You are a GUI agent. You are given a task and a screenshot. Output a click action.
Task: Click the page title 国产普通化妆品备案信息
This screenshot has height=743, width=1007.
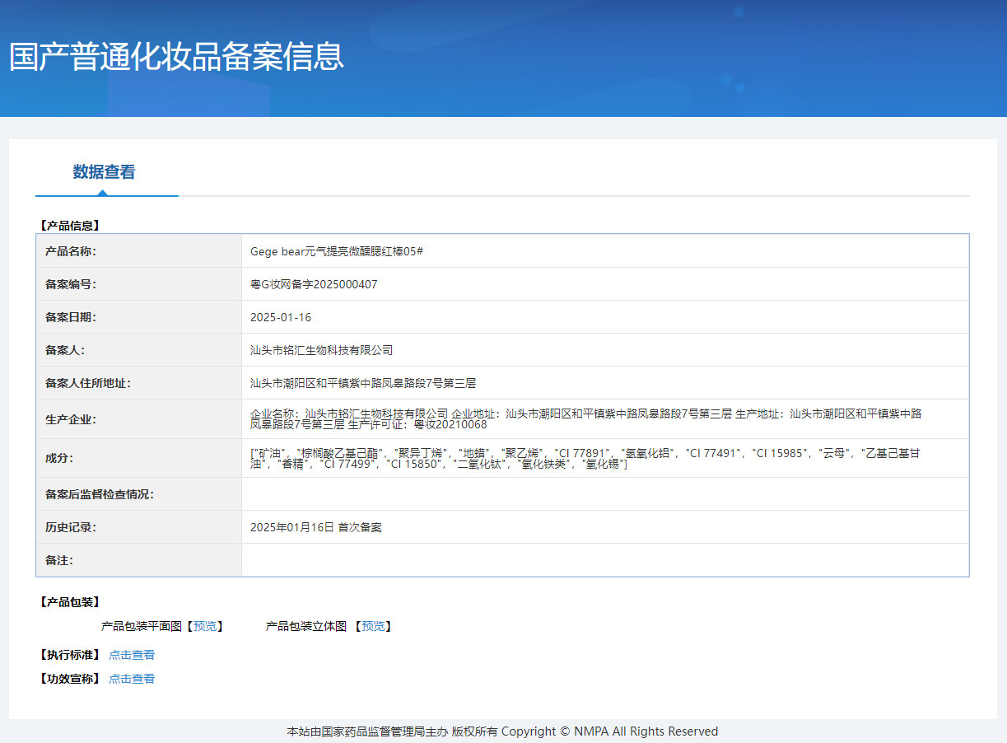[176, 56]
